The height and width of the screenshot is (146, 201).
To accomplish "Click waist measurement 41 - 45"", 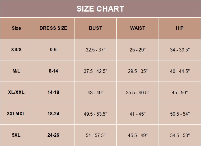I will [137, 114].
